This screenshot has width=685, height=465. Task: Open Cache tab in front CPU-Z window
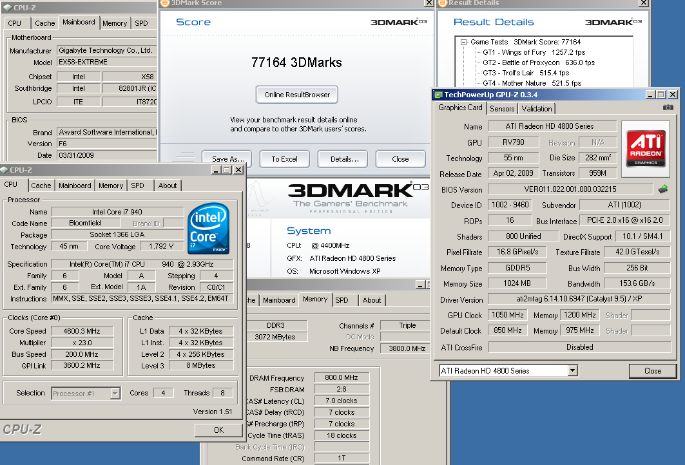41,185
